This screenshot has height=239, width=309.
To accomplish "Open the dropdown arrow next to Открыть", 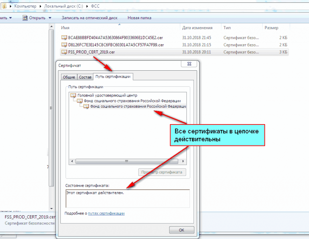I will tap(50, 18).
